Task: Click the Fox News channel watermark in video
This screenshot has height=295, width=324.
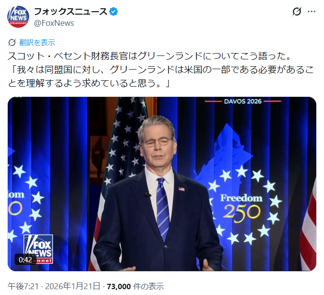Action: [x=38, y=249]
